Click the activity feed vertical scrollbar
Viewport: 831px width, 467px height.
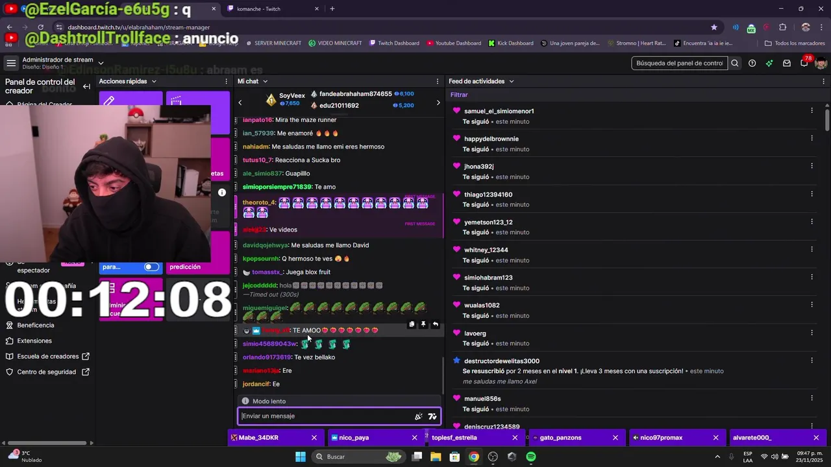(827, 120)
